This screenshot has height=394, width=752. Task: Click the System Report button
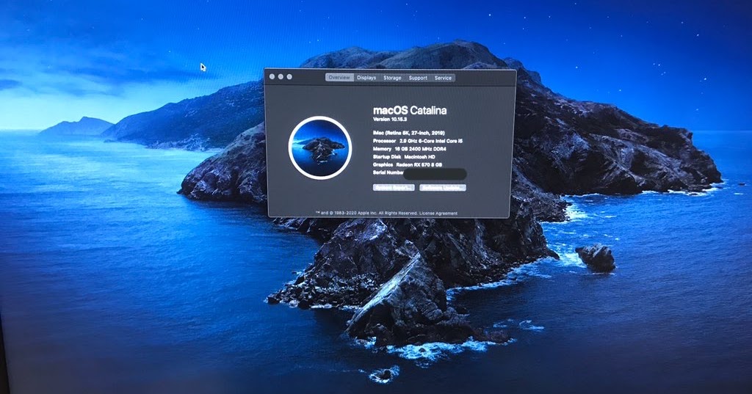tap(394, 187)
